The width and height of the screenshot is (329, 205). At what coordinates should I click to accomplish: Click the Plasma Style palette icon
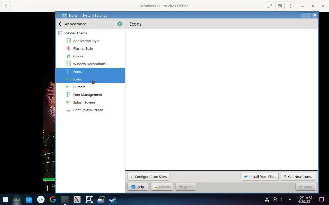coord(68,48)
